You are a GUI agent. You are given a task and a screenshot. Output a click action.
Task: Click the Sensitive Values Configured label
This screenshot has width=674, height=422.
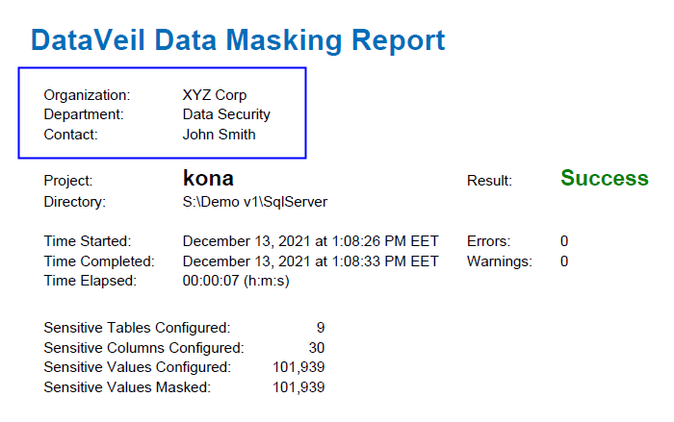[138, 367]
